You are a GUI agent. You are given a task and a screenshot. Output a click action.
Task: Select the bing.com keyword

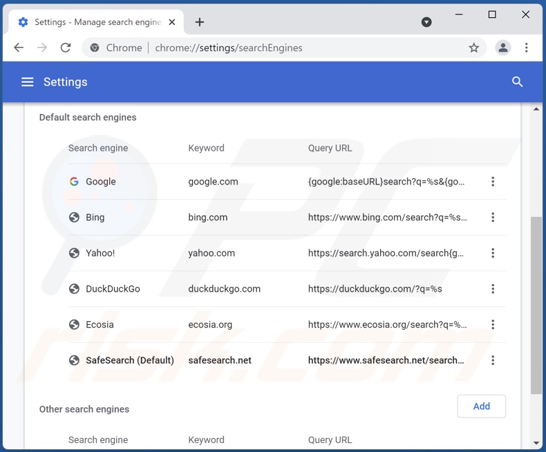208,218
